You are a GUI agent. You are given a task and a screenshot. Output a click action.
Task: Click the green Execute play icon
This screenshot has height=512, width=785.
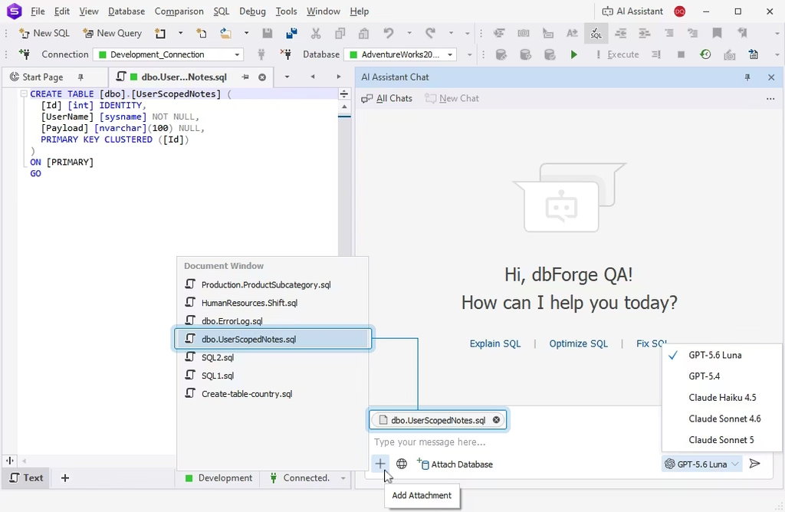coord(573,54)
